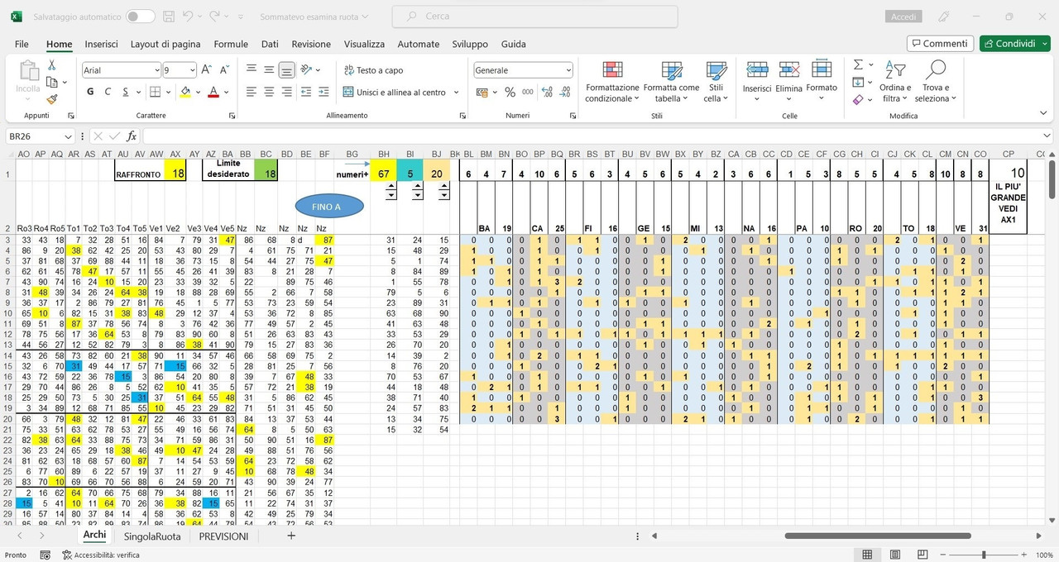The height and width of the screenshot is (562, 1059).
Task: Decrease indent icon
Action: [307, 92]
